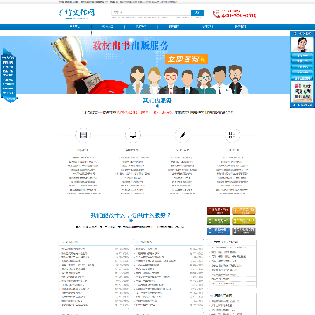Click the computer monitor service icon

click(x=133, y=135)
